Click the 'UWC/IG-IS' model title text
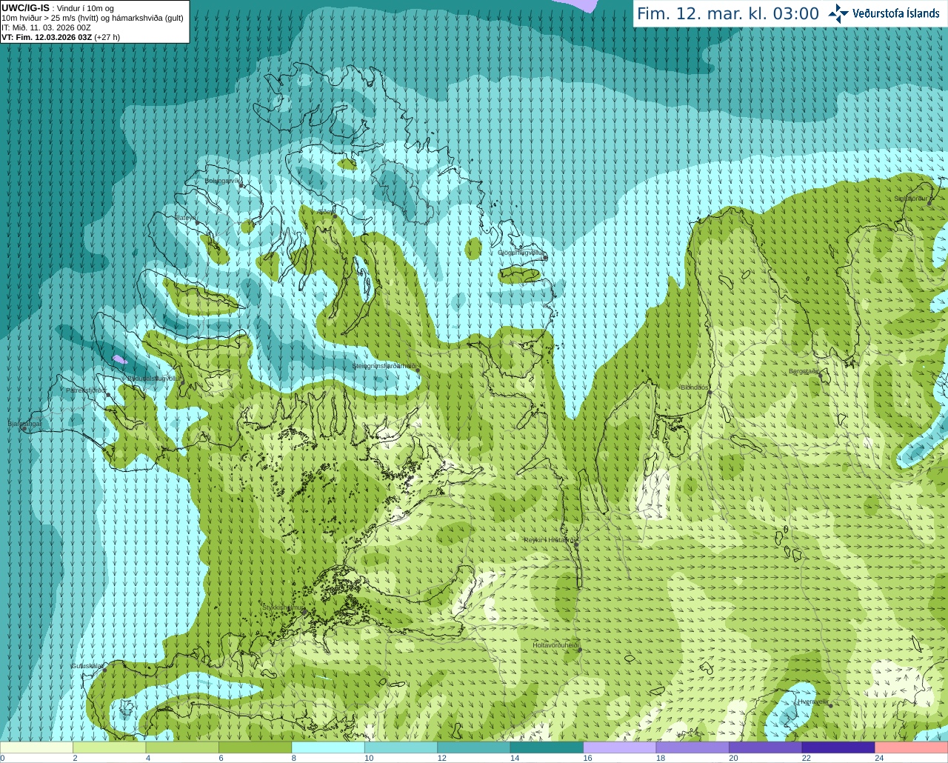This screenshot has width=948, height=763. [x=26, y=8]
